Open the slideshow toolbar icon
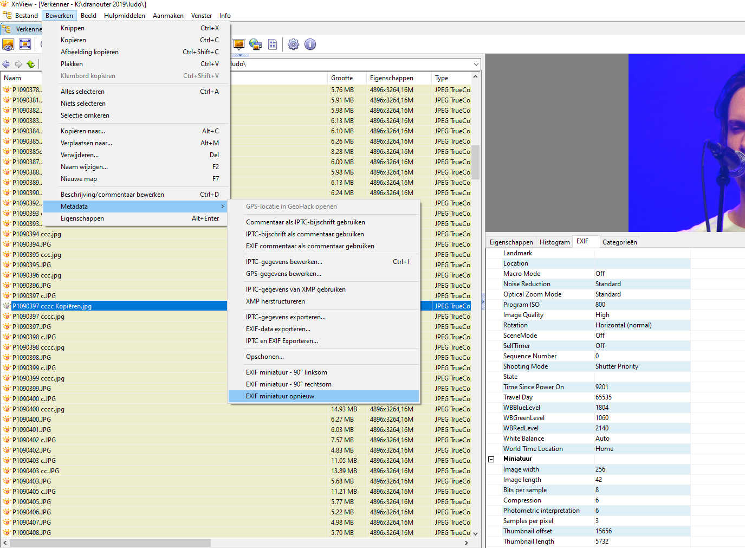The image size is (745, 548). [x=239, y=44]
